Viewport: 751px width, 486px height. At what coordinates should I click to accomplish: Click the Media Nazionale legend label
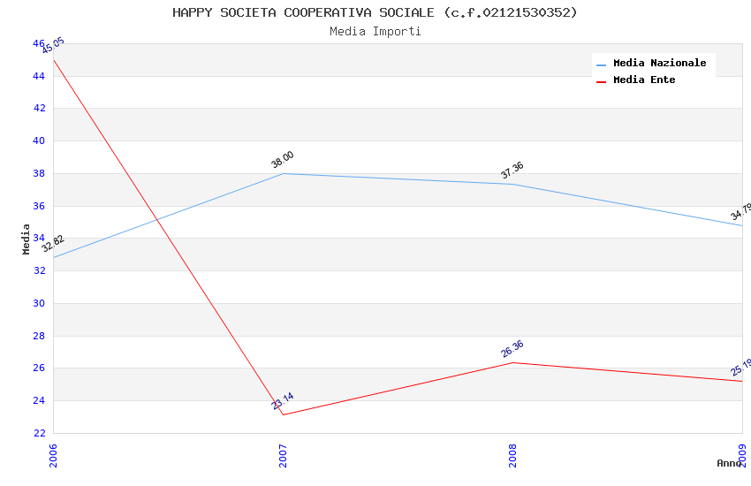[x=659, y=64]
